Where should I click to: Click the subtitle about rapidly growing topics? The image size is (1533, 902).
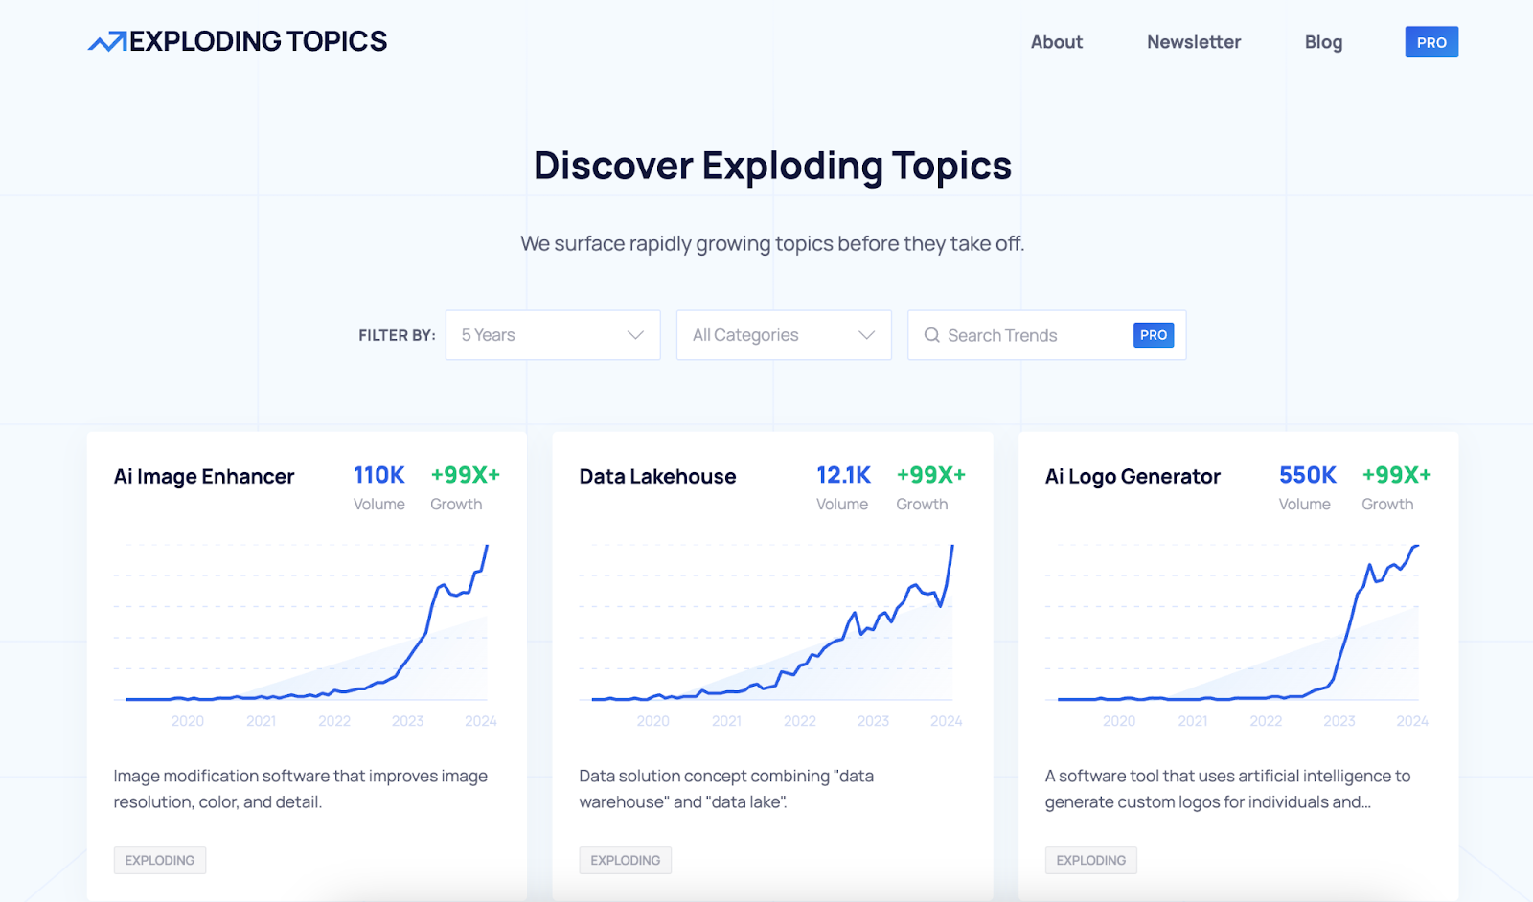pyautogui.click(x=772, y=244)
